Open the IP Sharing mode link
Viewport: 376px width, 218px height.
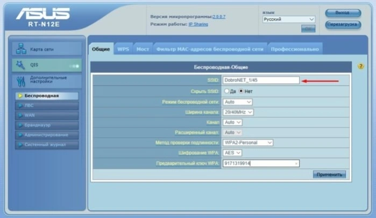tap(198, 24)
